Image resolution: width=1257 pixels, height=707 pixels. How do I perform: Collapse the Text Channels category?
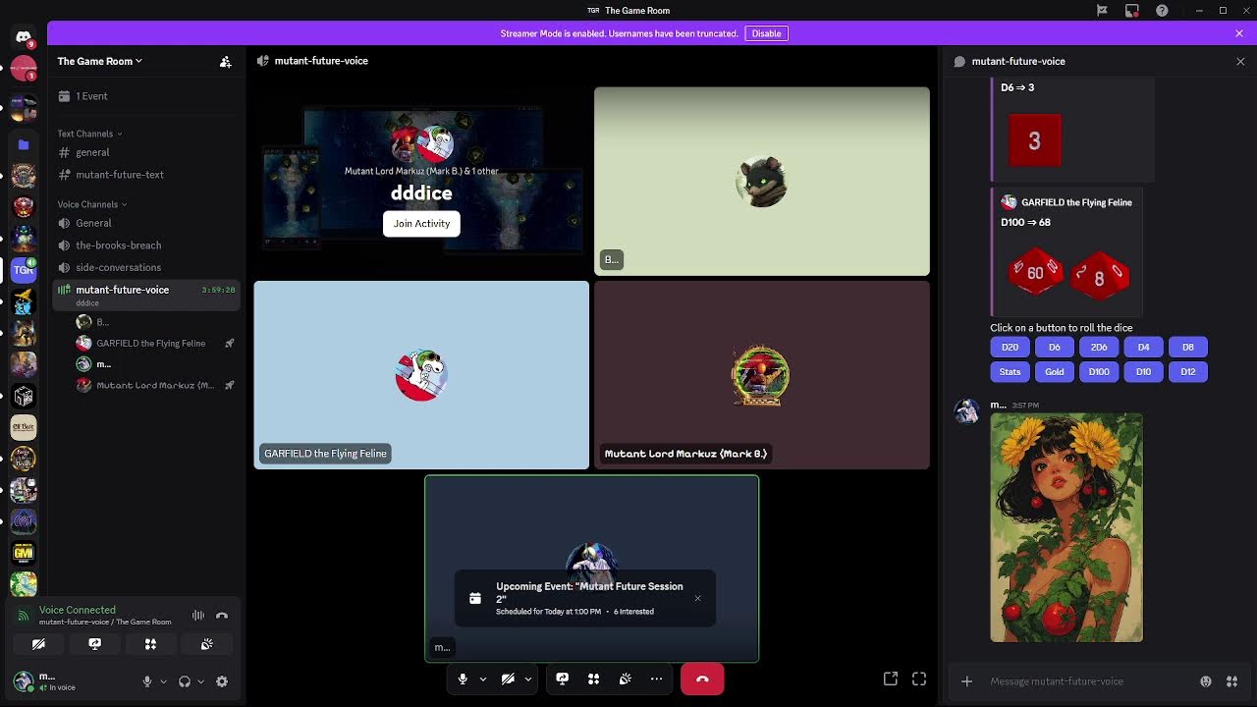[89, 134]
